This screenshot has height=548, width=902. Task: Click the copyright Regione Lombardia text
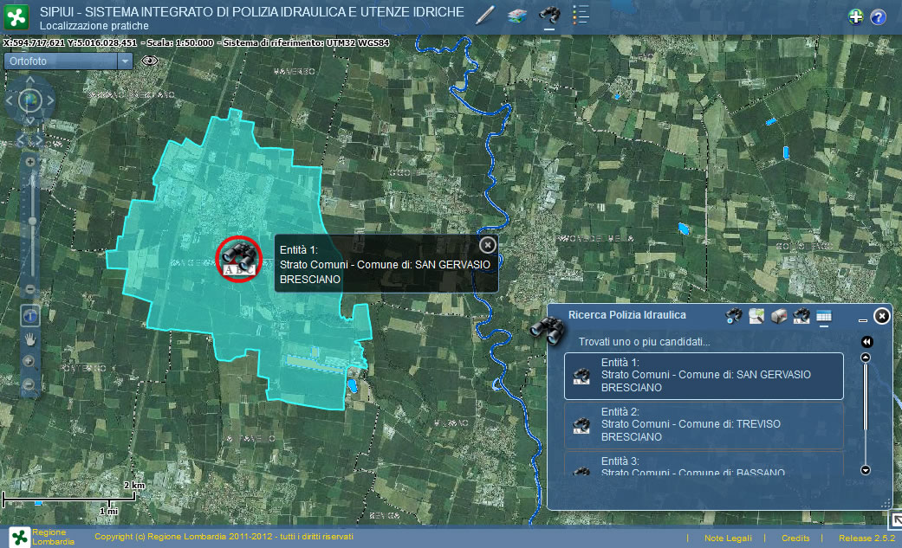point(224,537)
